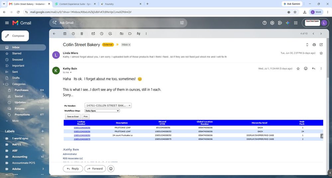Snooze this conversation
The width and height of the screenshot is (332, 178).
[x=102, y=33]
